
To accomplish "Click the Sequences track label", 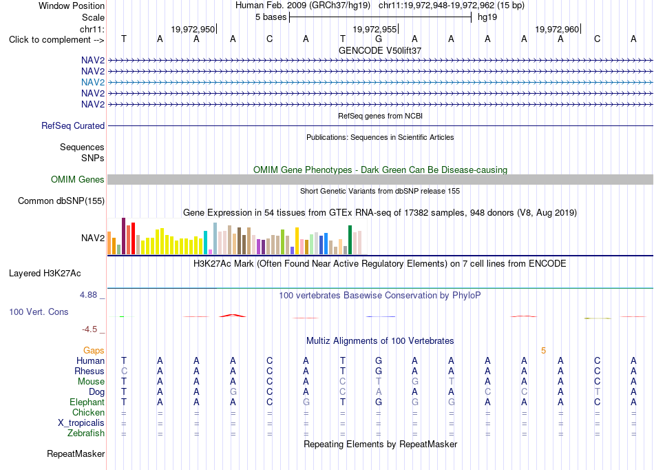I will pos(82,147).
